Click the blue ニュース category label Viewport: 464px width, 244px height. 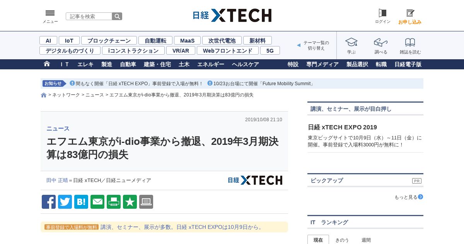(58, 129)
